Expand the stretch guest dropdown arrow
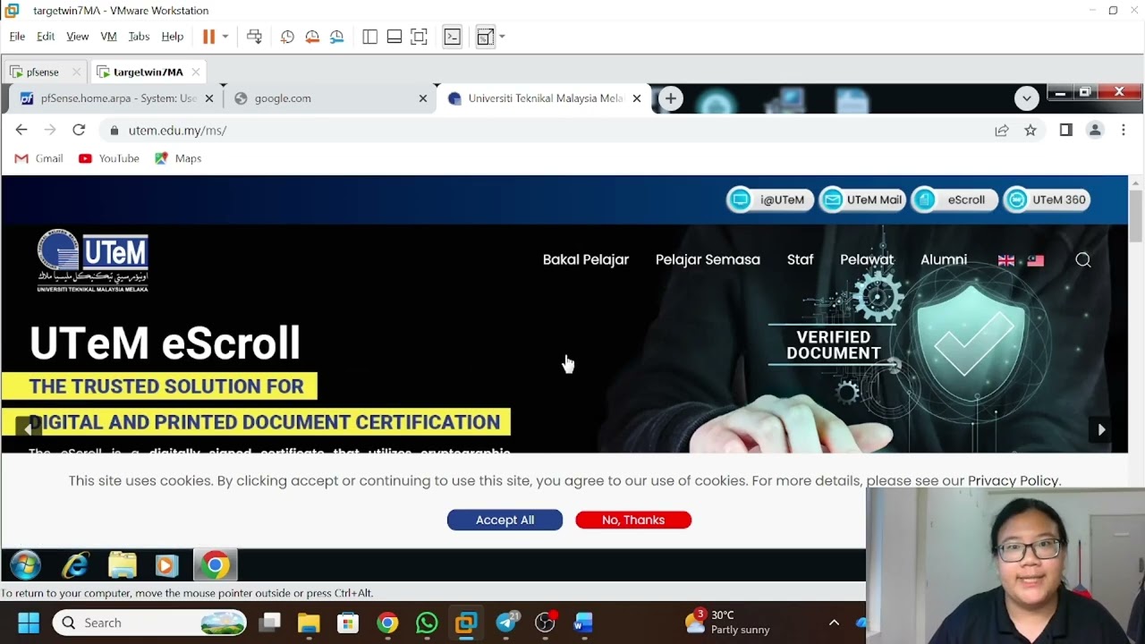The height and width of the screenshot is (644, 1145). [x=502, y=37]
